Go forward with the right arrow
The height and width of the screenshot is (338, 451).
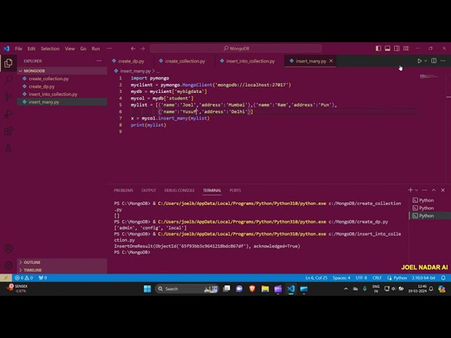coord(142,49)
